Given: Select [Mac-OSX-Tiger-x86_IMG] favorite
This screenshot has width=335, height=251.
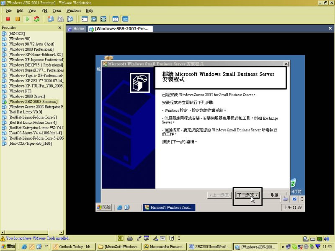Looking at the screenshot, I should coord(30,143).
